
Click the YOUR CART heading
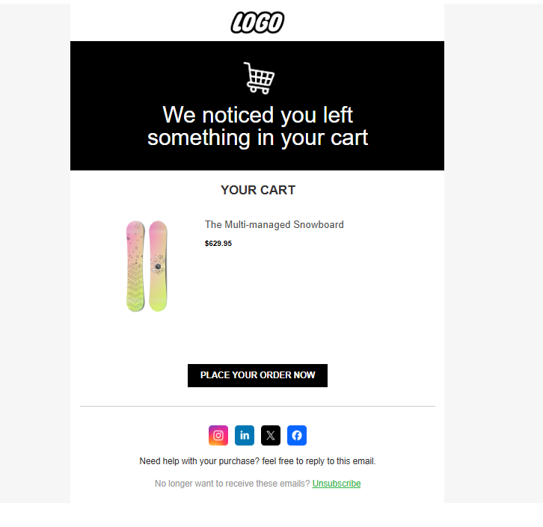(258, 191)
